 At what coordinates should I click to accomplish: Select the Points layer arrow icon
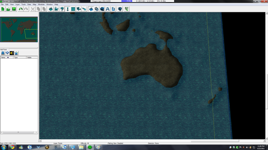tap(68, 9)
